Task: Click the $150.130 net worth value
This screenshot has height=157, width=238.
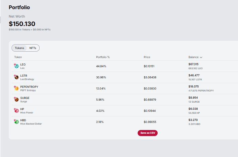Action: [x=22, y=24]
